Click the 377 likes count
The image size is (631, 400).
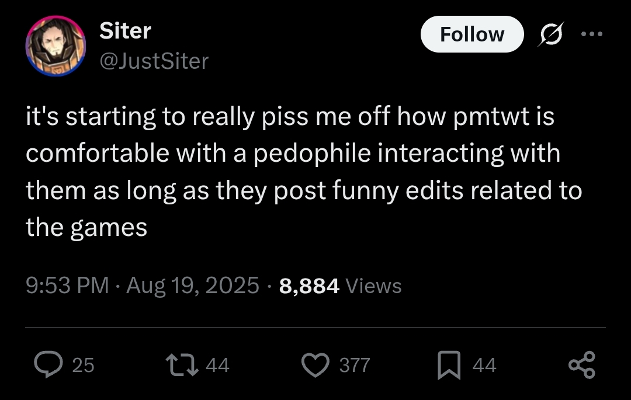coord(355,366)
